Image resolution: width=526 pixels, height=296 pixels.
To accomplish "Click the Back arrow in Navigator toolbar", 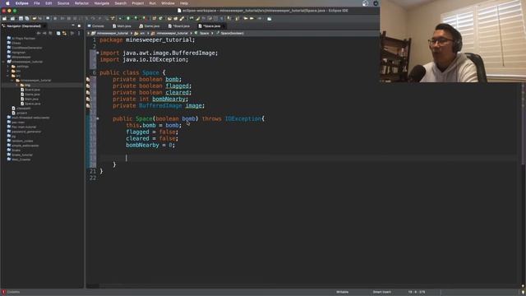I will click(39, 33).
